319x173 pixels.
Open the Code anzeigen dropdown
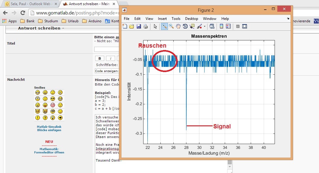[107, 71]
